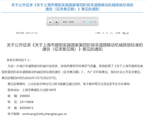Click the elapsed time 00:00 readout
The width and height of the screenshot is (147, 118).
(x=65, y=22)
